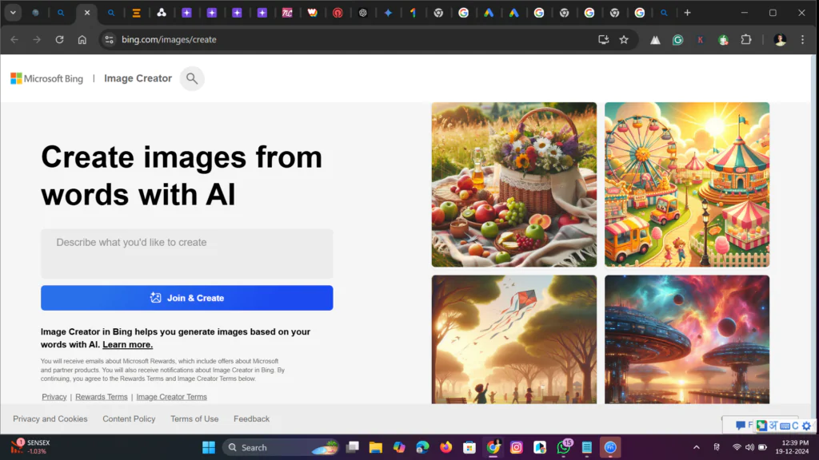The width and height of the screenshot is (819, 460).
Task: Click the browser forward arrow
Action: coord(37,40)
